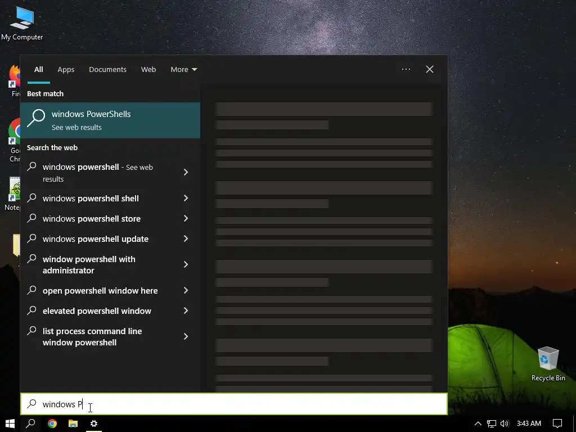Image resolution: width=576 pixels, height=432 pixels.
Task: Click the 3:43 AM clock
Action: tap(529, 424)
